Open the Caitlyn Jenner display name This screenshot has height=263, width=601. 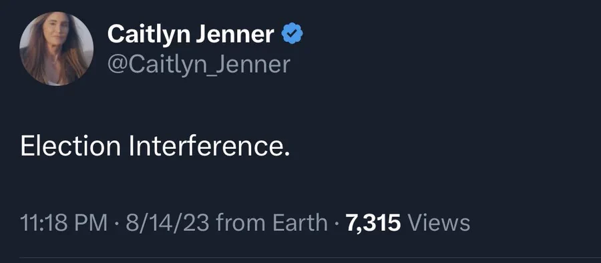[x=190, y=34]
